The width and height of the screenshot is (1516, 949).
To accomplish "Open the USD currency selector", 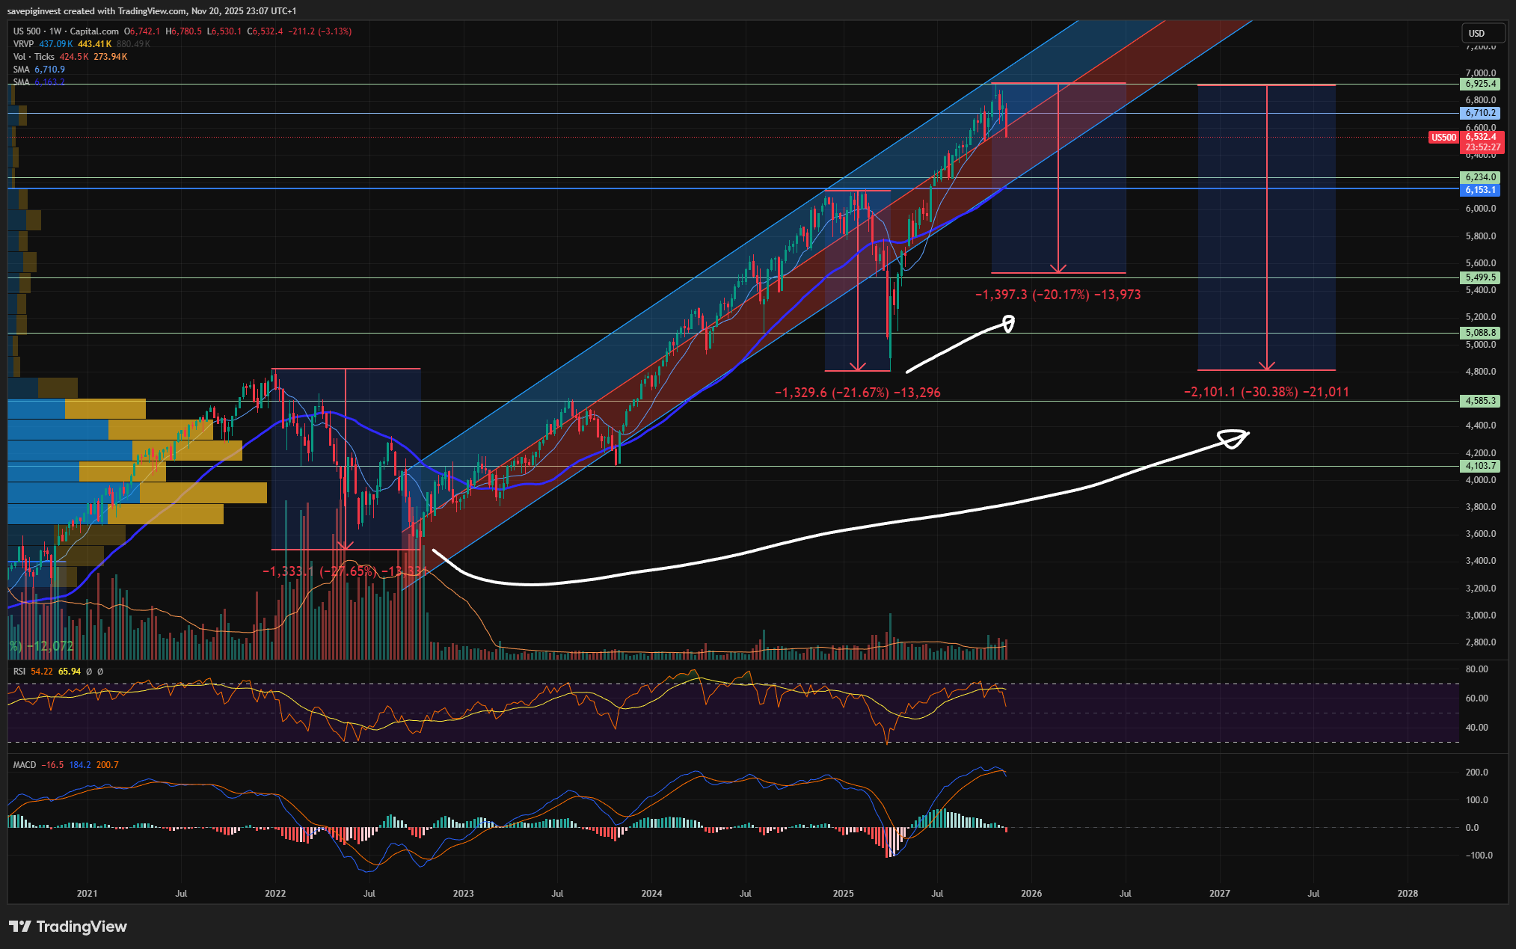I will (x=1482, y=33).
